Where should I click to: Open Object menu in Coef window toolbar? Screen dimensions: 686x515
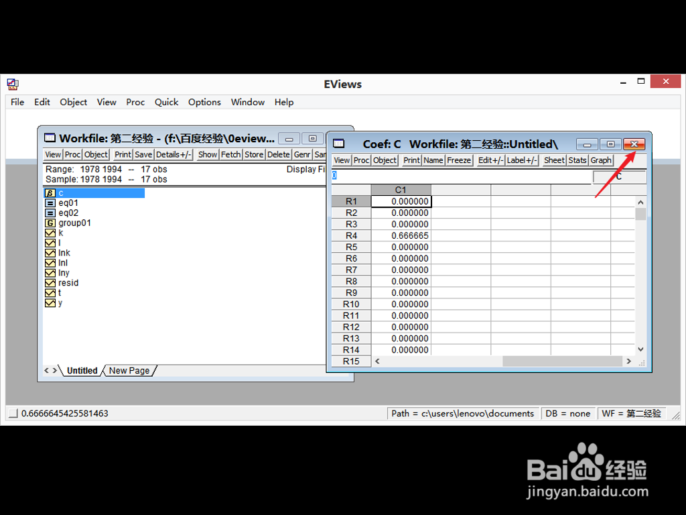[x=385, y=160]
